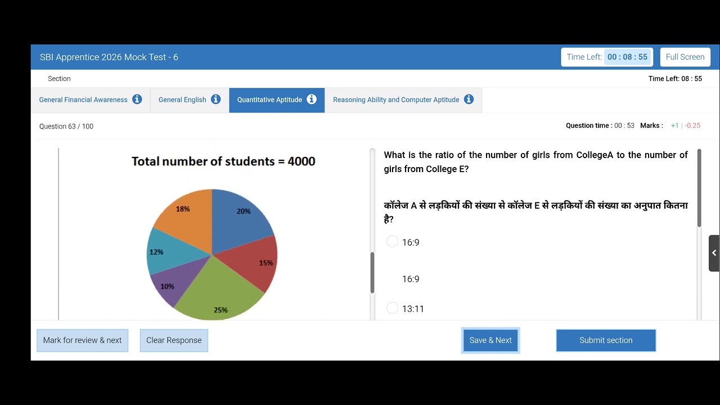Click the 'Question time : 00 : 53' text
The image size is (720, 405).
pos(600,125)
